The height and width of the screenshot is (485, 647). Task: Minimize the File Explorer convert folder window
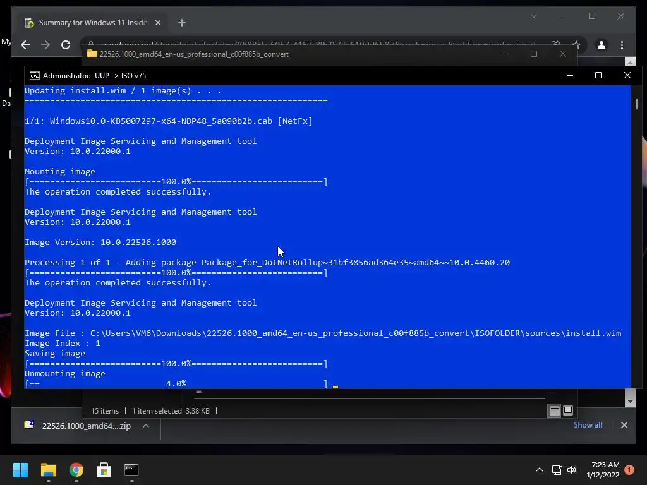505,54
